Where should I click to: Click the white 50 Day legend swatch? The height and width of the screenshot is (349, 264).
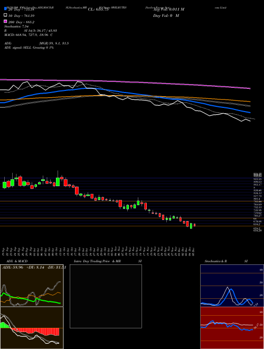tap(5, 15)
